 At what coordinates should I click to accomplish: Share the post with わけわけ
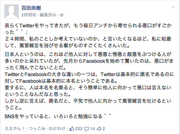(x=57, y=129)
